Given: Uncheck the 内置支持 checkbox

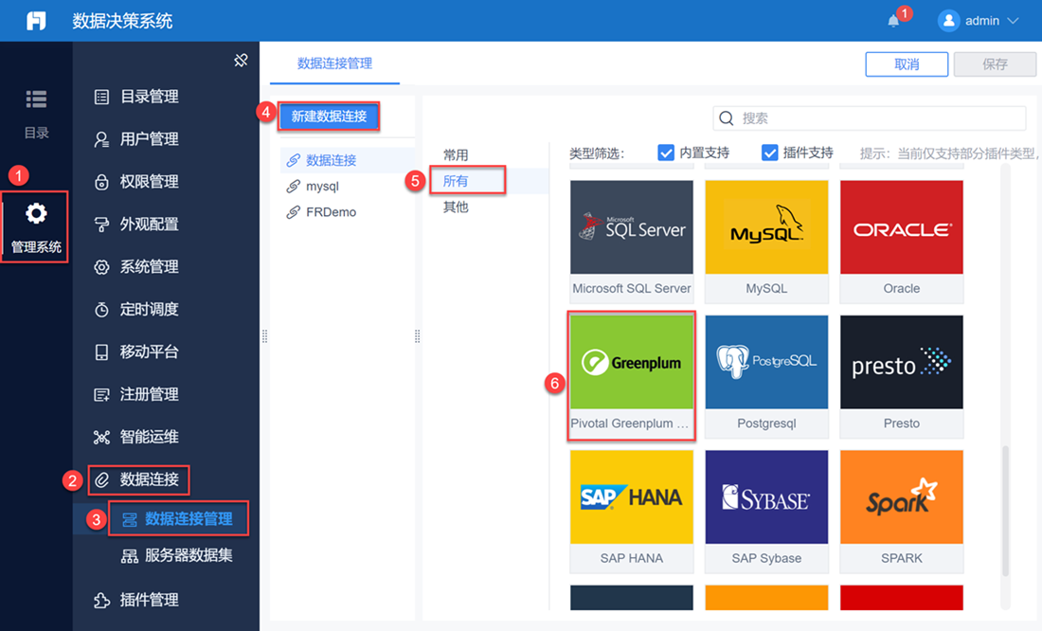Looking at the screenshot, I should [x=665, y=153].
